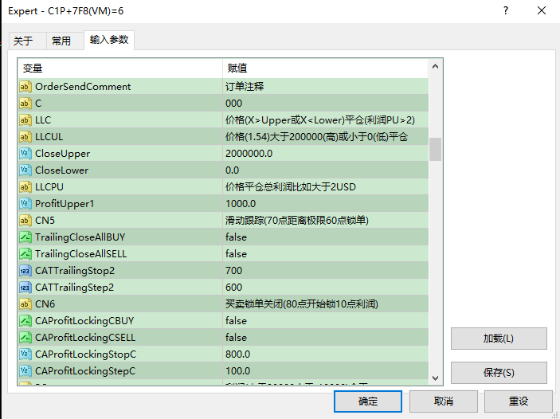Viewport: 560px width, 419px height.
Task: Click the 123 icon beside CATTrailingStep2
Action: (x=25, y=288)
